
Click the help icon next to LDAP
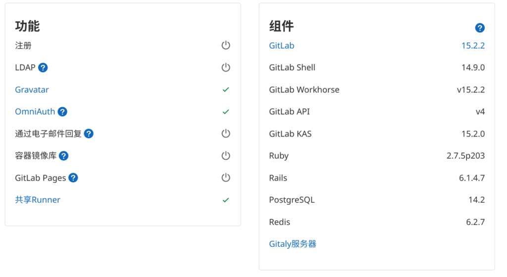(43, 68)
